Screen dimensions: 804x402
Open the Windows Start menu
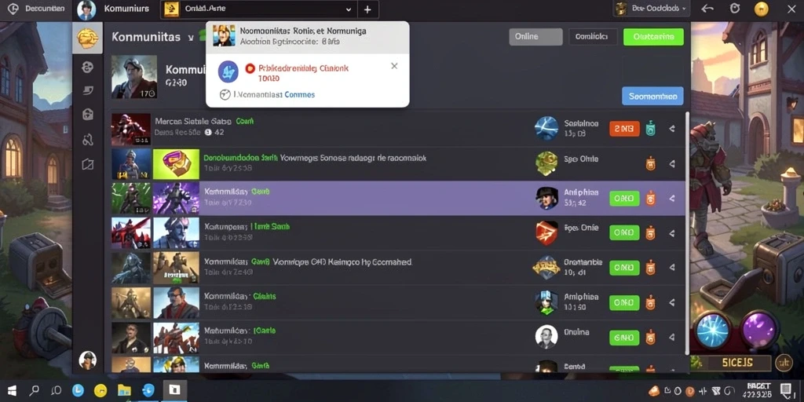[x=10, y=390]
